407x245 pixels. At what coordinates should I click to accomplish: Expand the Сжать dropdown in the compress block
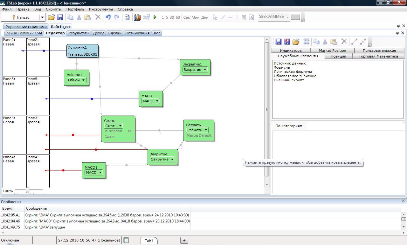click(121, 126)
